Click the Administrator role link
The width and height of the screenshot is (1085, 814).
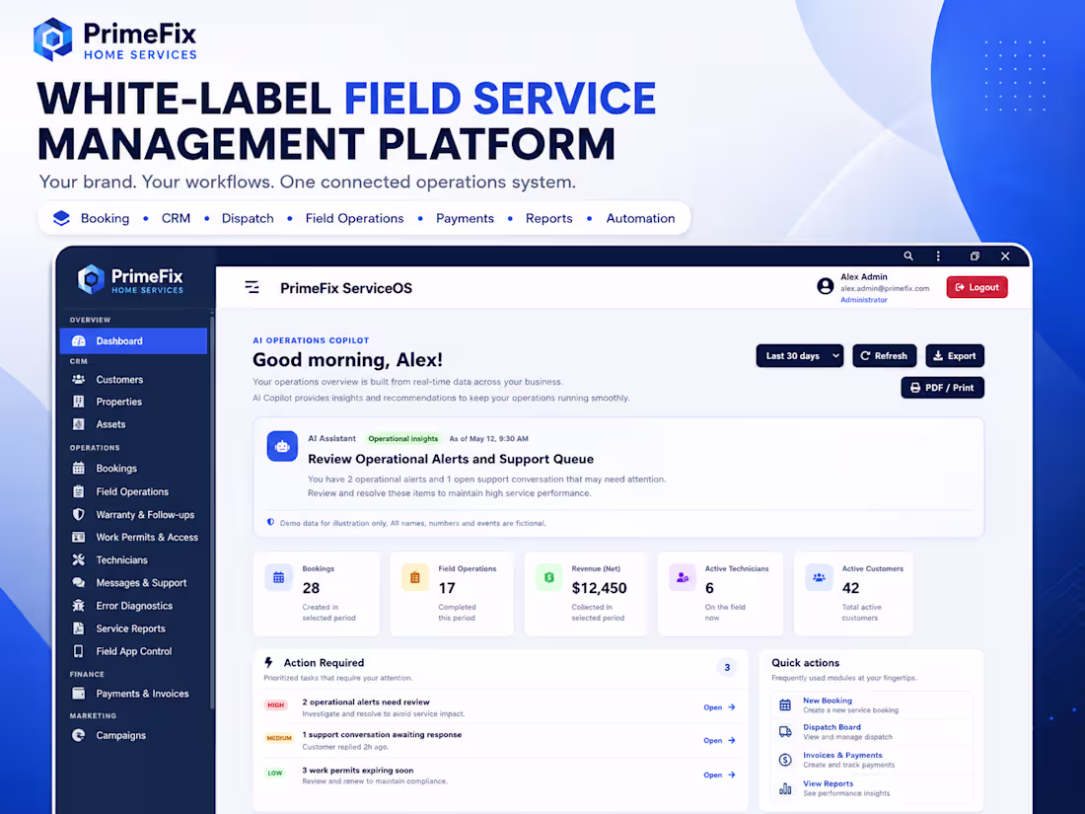pos(864,300)
